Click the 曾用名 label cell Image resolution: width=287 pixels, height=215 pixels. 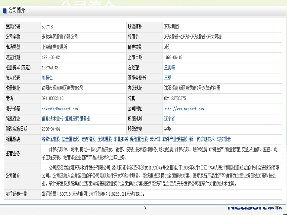tap(144, 37)
